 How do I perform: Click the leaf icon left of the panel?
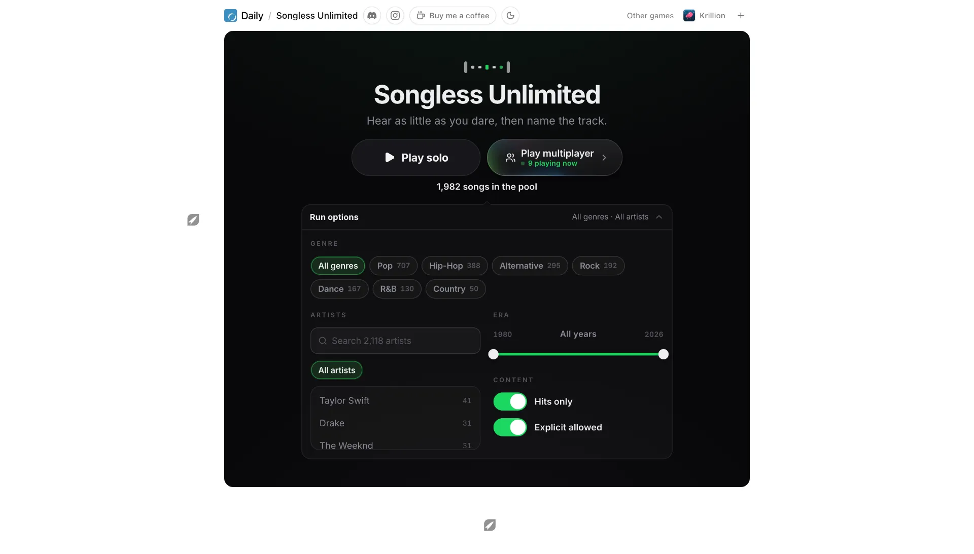193,220
